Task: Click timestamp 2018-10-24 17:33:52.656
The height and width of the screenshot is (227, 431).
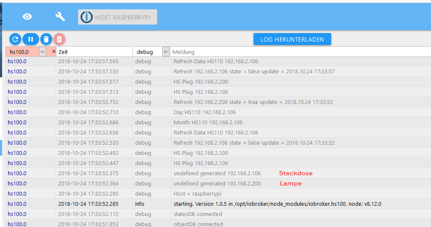Action: coord(88,132)
